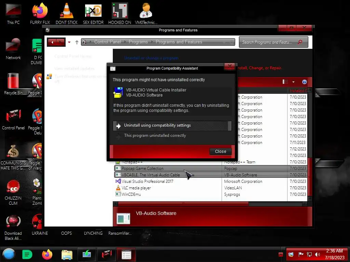Open the COMMUNISTS HATE THIS money bag shortcut
350x262 pixels.
click(13, 157)
